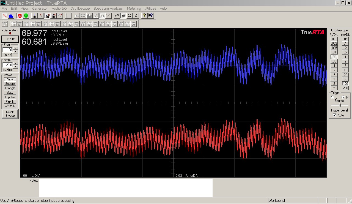Screen dimensions: 352x204
Task: Click the CF V/V toolbar icon
Action: pyautogui.click(x=130, y=16)
